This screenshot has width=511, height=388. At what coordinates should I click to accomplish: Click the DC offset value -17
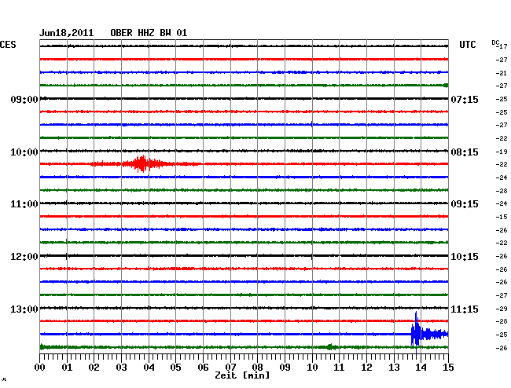[503, 46]
